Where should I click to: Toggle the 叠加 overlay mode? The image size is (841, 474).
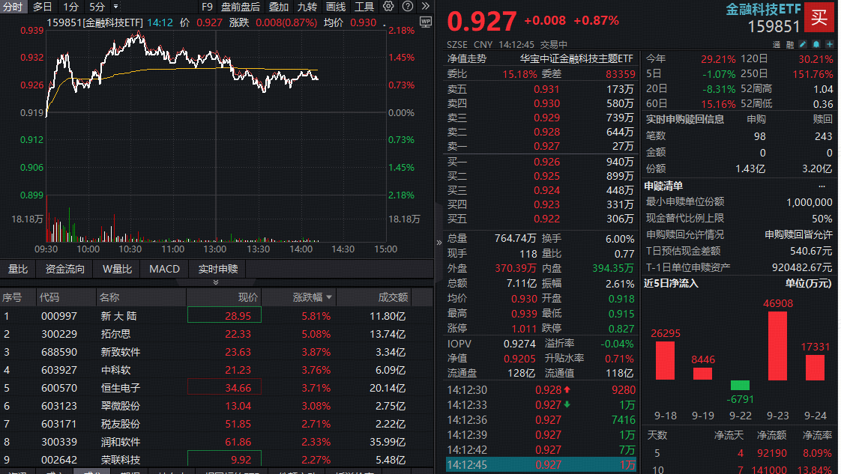(278, 7)
